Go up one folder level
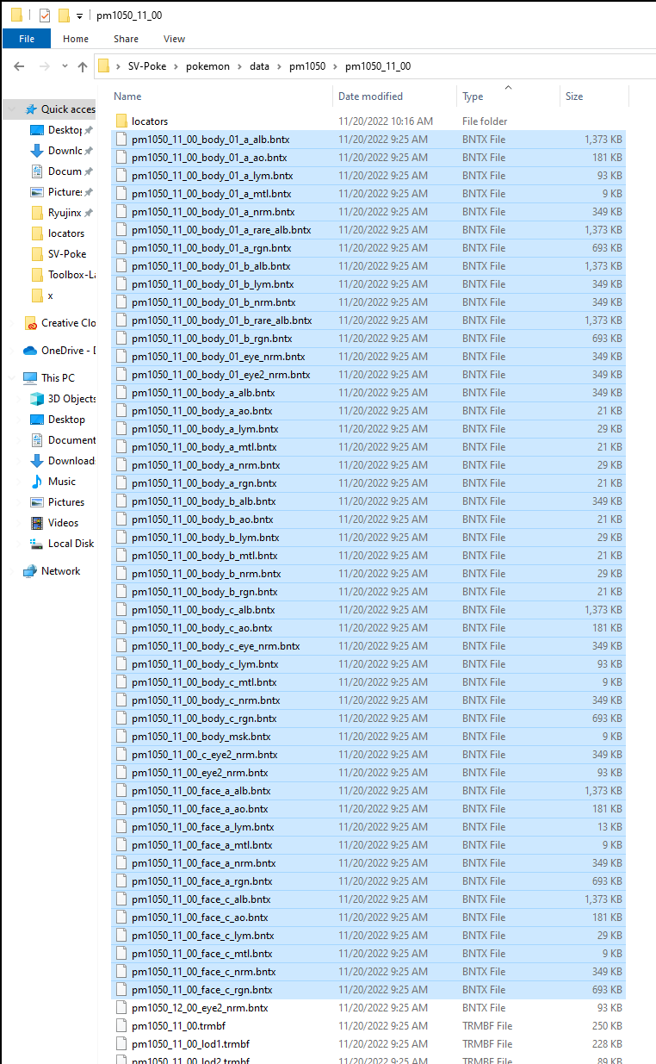656x1064 pixels. pyautogui.click(x=83, y=66)
